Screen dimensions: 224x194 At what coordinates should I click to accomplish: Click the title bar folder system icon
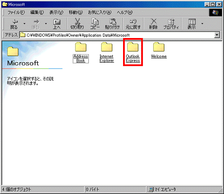click(5, 4)
